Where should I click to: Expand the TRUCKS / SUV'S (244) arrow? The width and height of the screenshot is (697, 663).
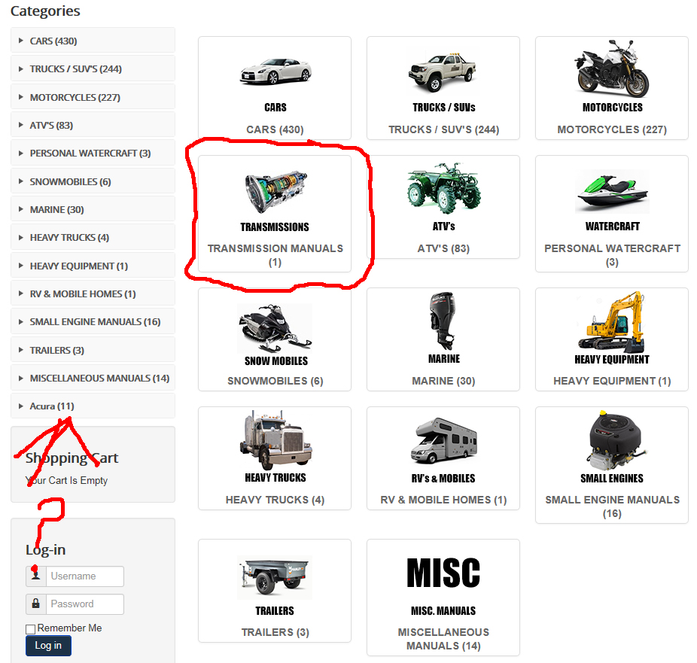click(x=20, y=69)
